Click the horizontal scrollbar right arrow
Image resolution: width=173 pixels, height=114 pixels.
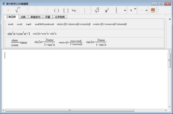pos(166,110)
